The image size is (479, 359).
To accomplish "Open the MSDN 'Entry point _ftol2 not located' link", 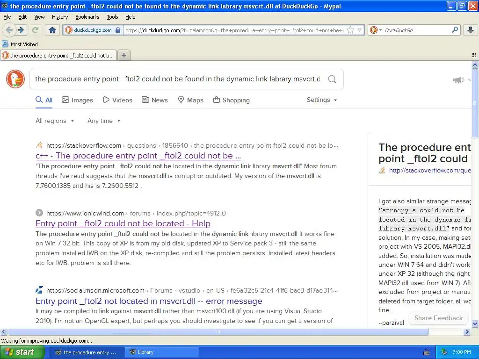I will (149, 301).
